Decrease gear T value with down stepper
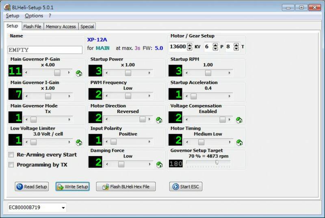Screen dimensions: 325x218 point(236,49)
